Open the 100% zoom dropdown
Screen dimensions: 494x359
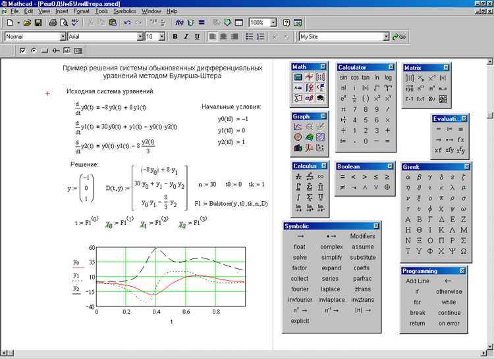[273, 22]
